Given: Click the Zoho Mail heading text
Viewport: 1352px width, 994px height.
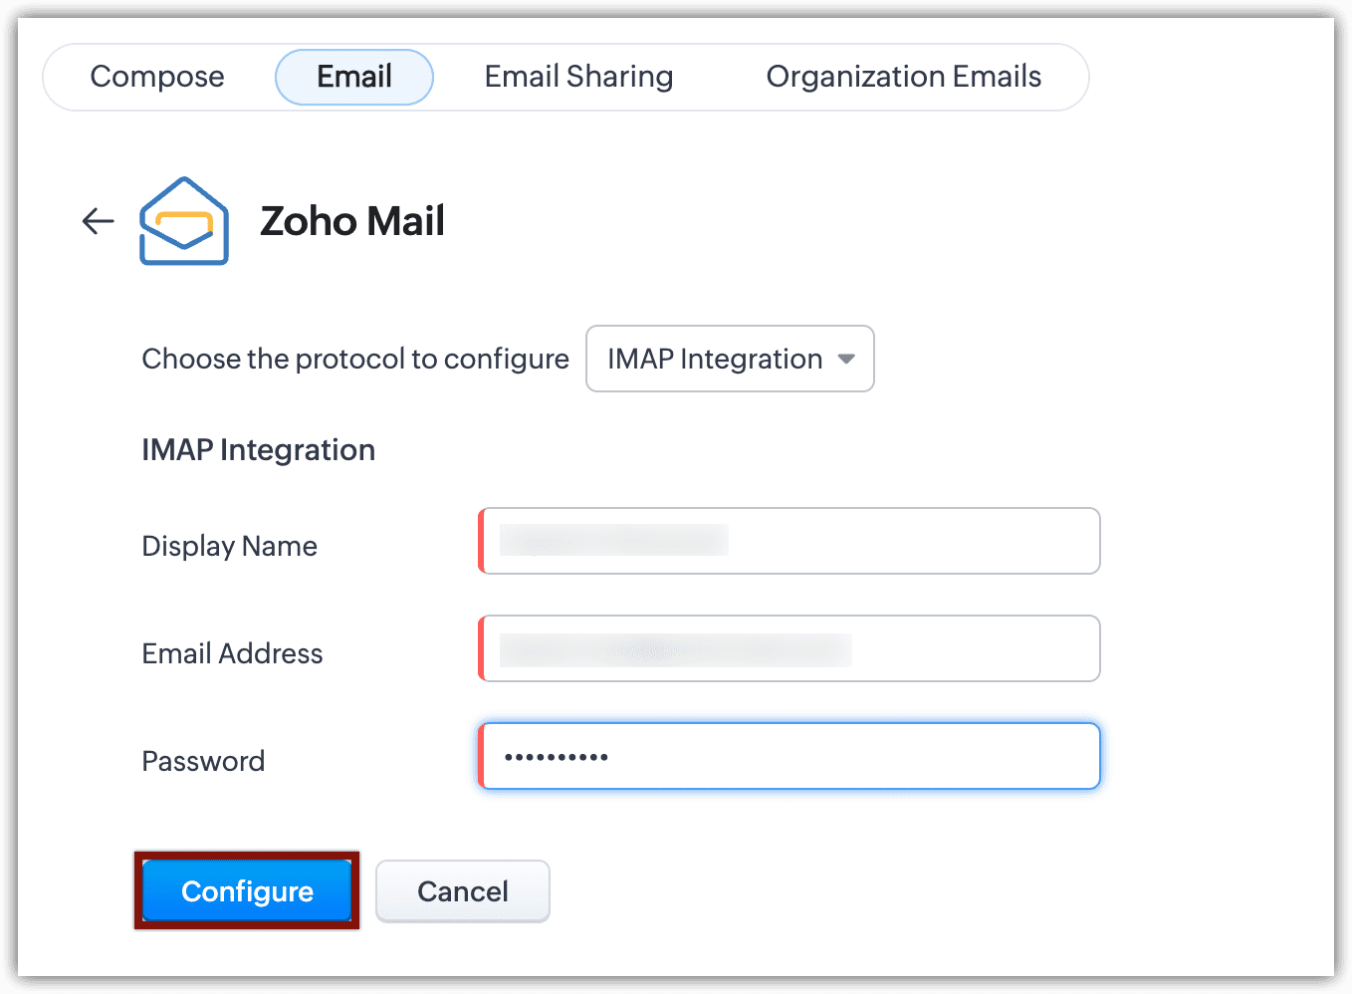Looking at the screenshot, I should click(352, 221).
